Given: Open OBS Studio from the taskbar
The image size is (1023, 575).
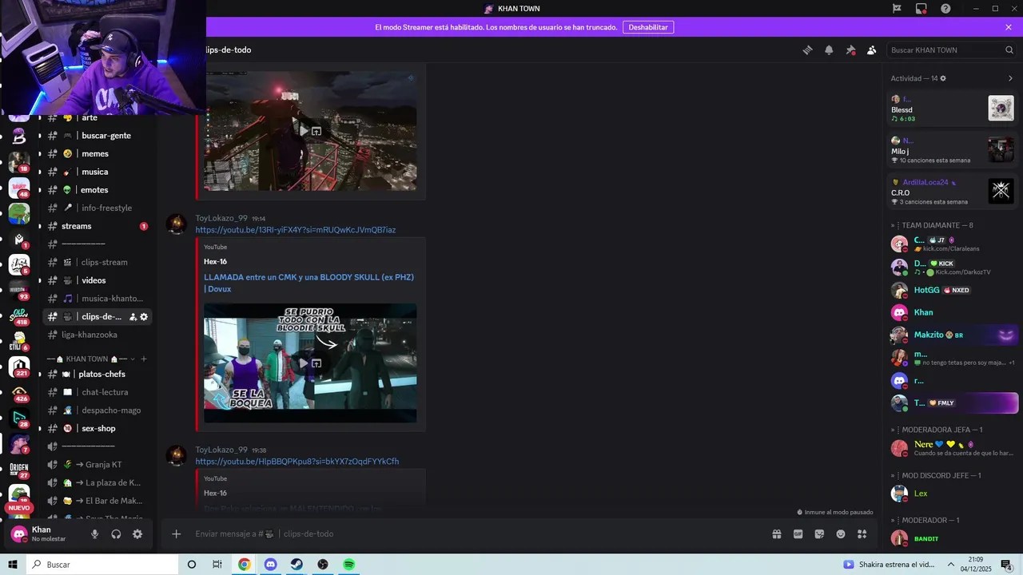Looking at the screenshot, I should tap(323, 565).
